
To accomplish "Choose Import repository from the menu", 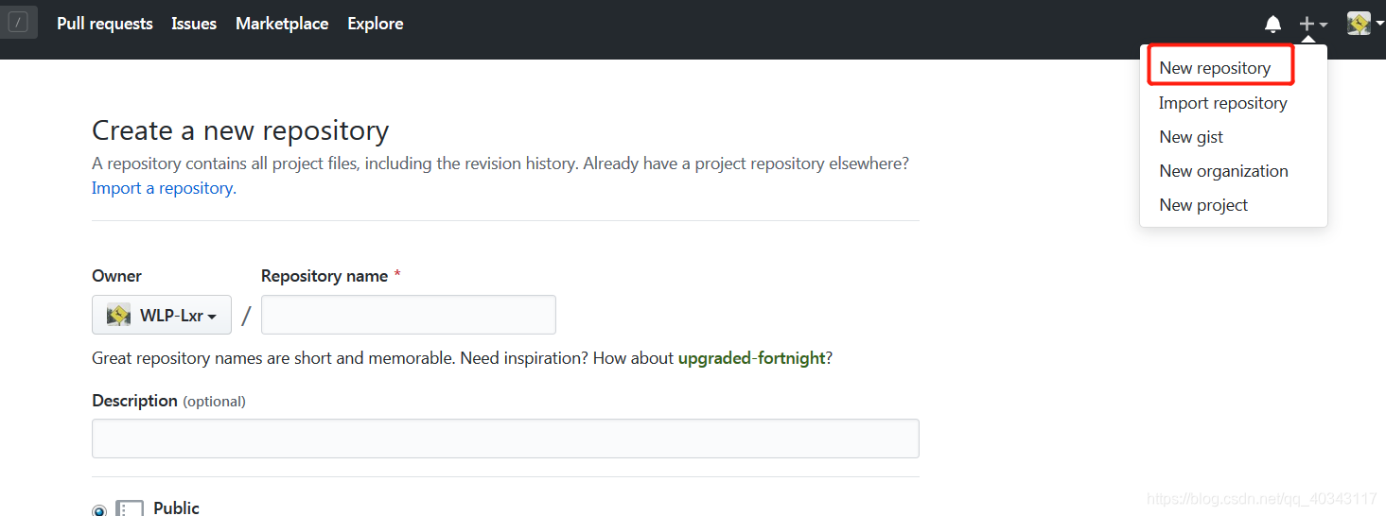I will click(x=1223, y=103).
